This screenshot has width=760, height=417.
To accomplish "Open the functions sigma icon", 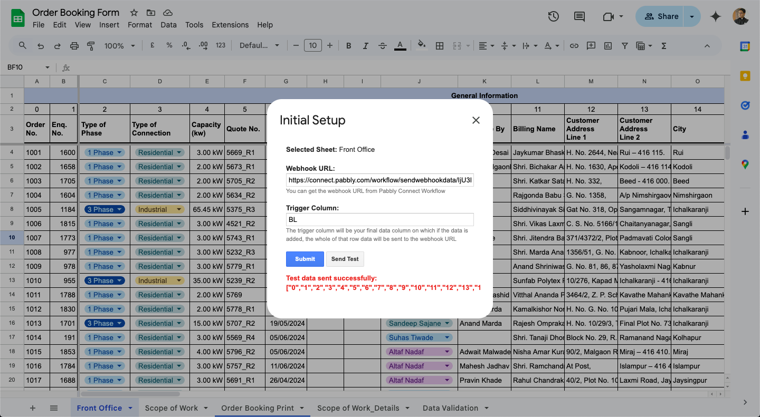I will coord(664,46).
